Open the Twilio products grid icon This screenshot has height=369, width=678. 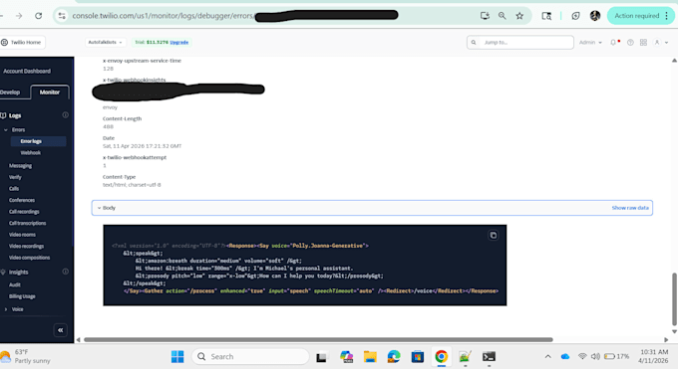[643, 43]
